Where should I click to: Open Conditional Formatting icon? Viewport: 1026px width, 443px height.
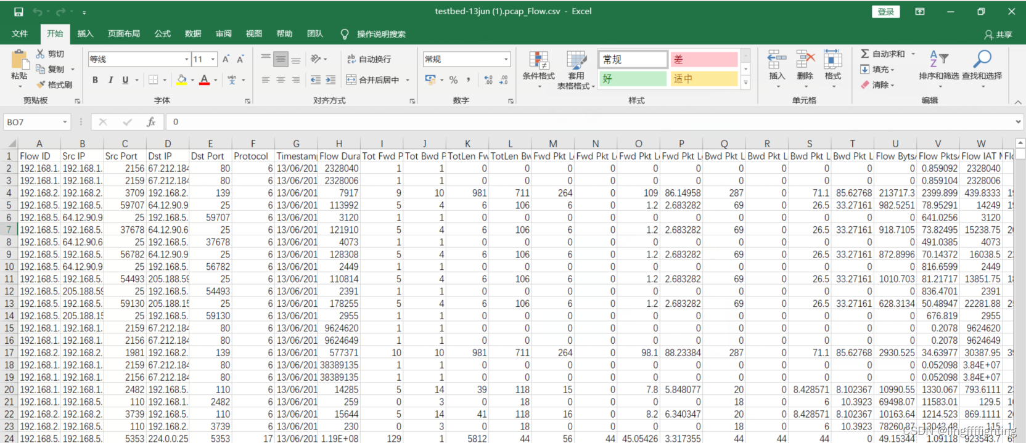point(538,62)
